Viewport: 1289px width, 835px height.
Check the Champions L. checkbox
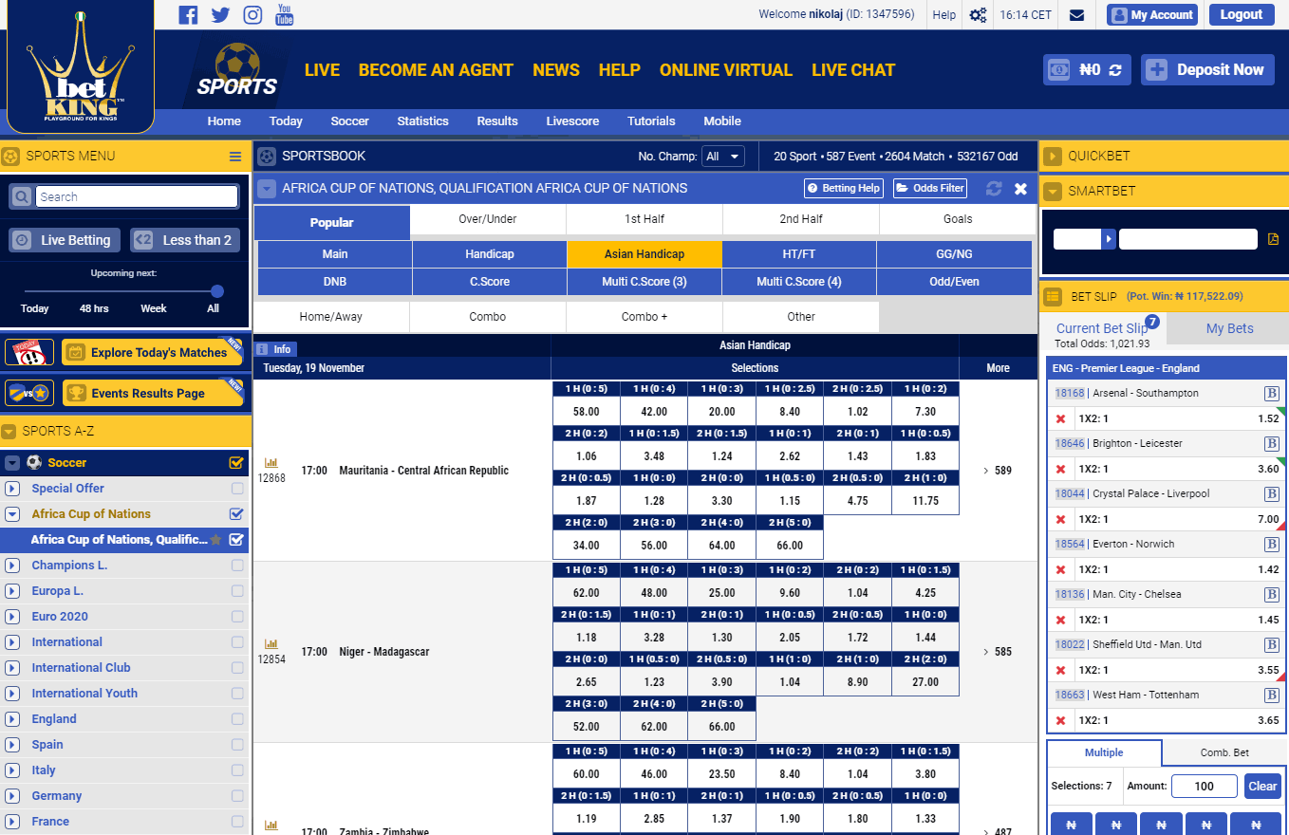point(237,565)
